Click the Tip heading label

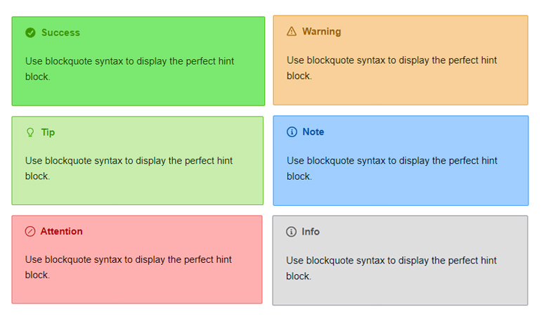(48, 132)
